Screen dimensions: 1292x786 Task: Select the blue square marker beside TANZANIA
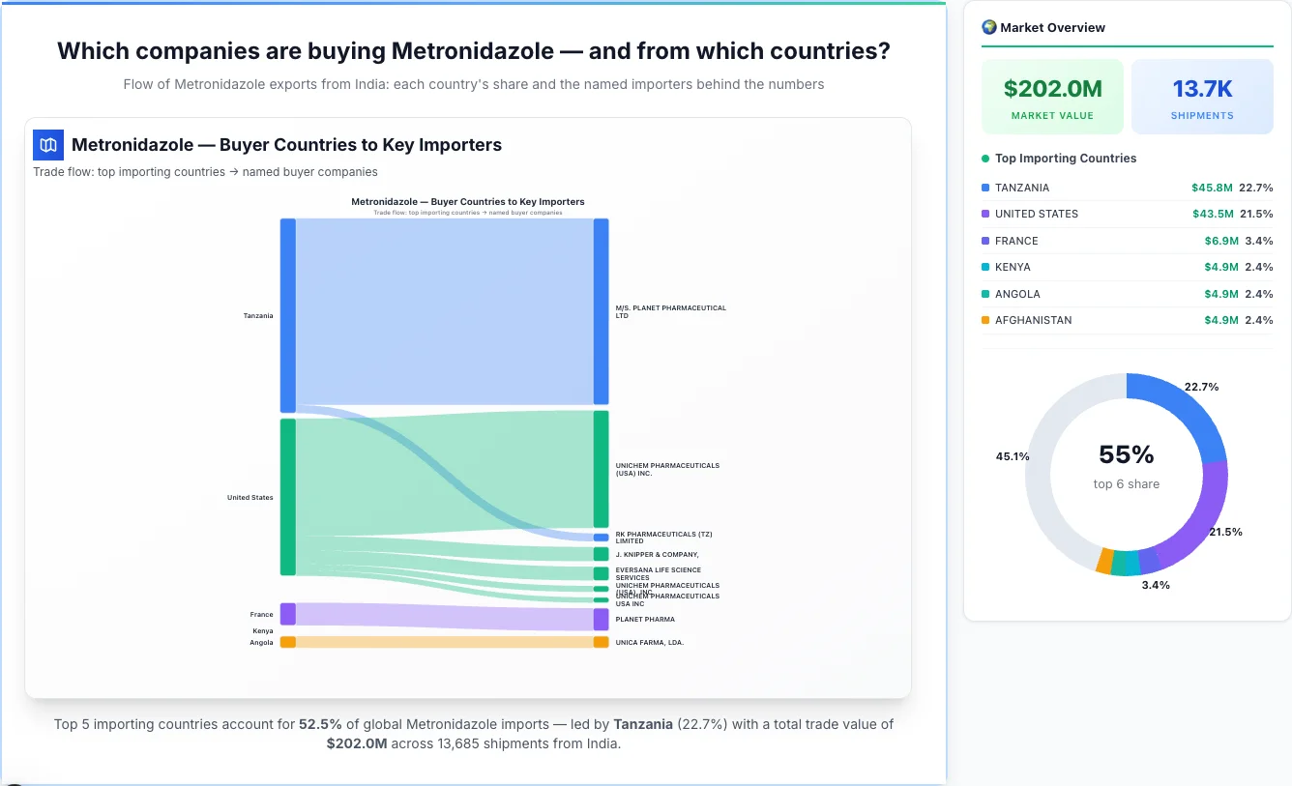tap(984, 187)
